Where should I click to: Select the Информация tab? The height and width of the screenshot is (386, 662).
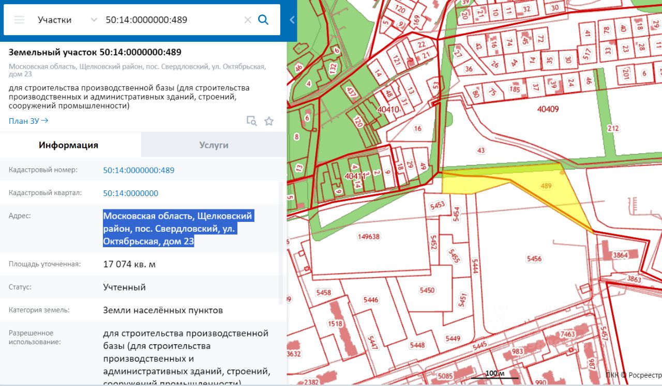(x=68, y=145)
